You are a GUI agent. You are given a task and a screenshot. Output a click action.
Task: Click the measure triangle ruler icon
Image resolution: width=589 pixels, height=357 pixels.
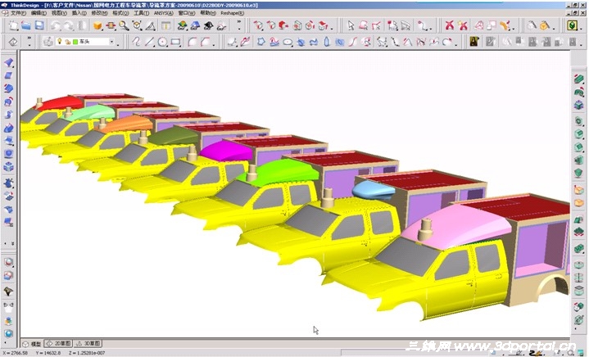[150, 25]
